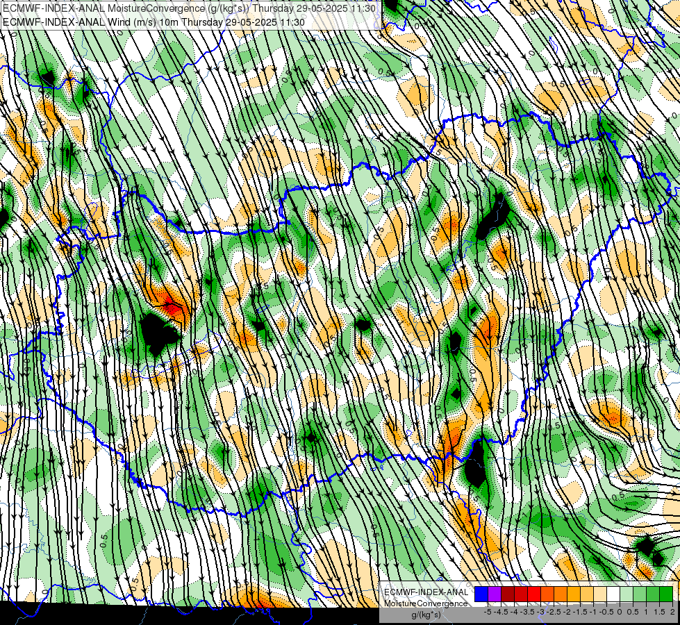Click the legend unit 'g/(kg*s)'
680x625 pixels.
coord(426,615)
